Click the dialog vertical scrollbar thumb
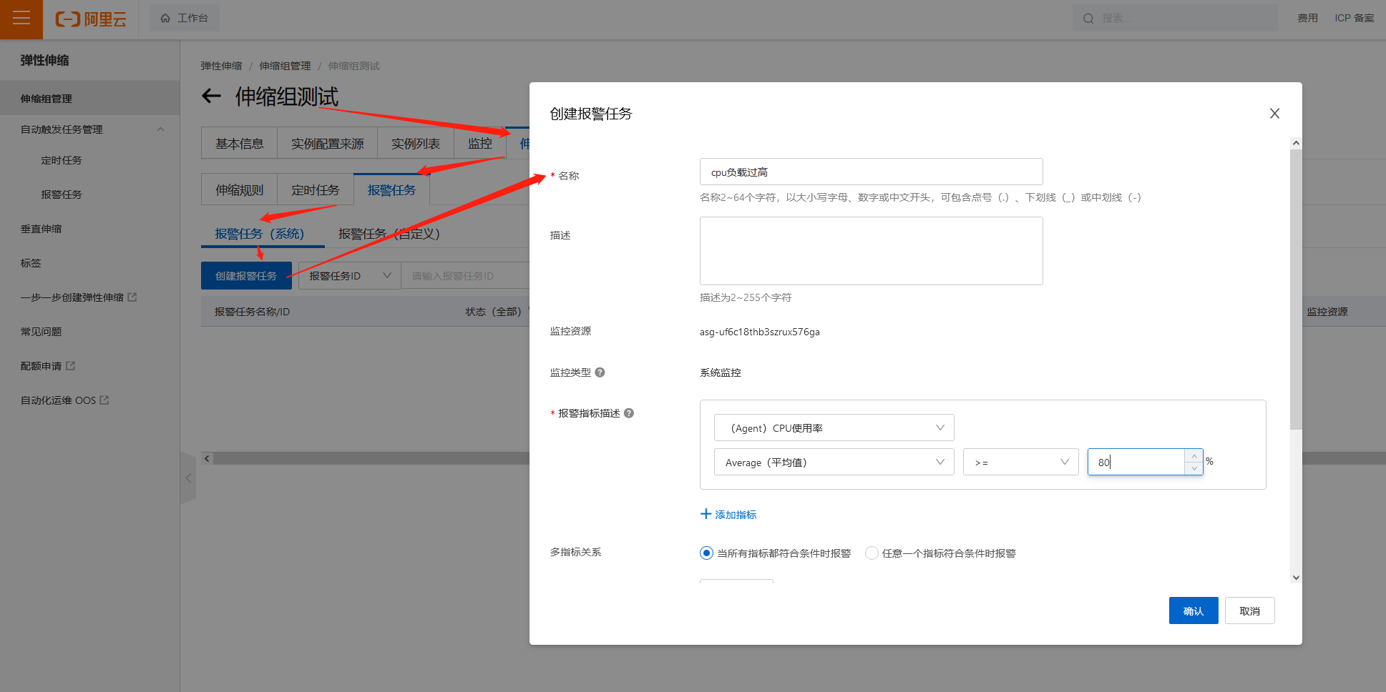Screen dimensions: 1386x692 click(1296, 290)
